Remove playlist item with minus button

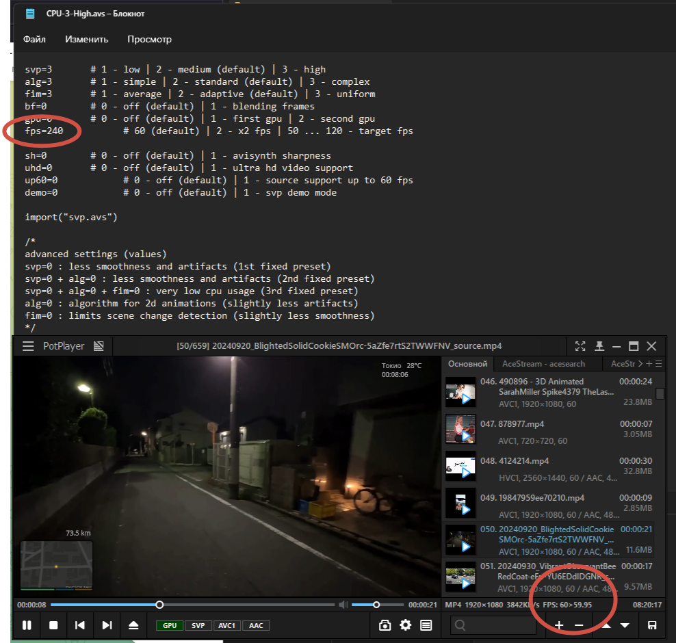coord(579,625)
